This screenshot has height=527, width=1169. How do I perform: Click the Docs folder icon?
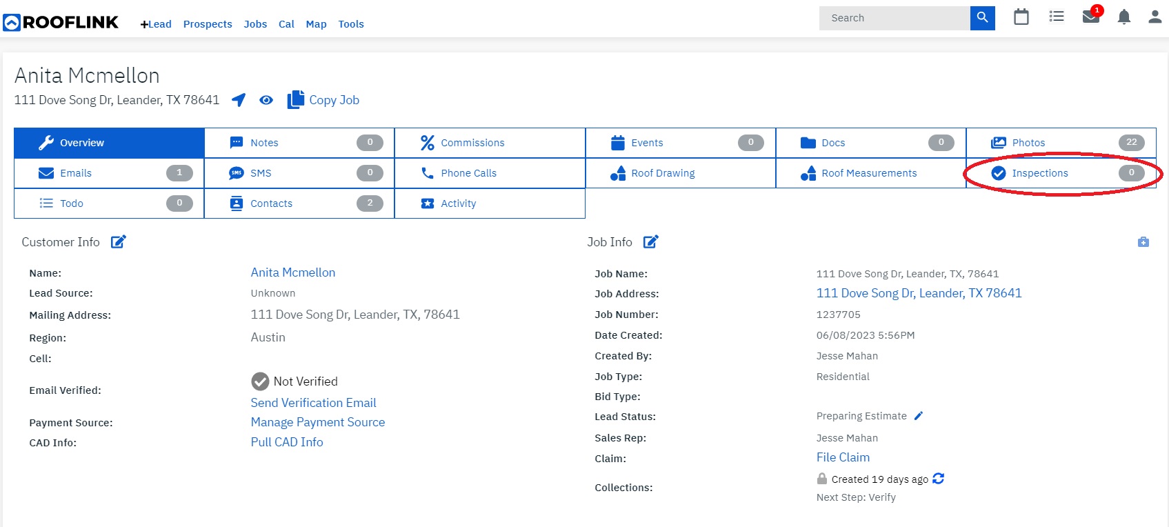(x=808, y=143)
